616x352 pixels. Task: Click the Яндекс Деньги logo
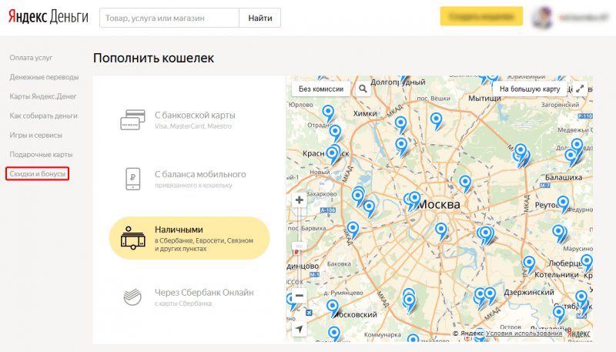(x=49, y=17)
